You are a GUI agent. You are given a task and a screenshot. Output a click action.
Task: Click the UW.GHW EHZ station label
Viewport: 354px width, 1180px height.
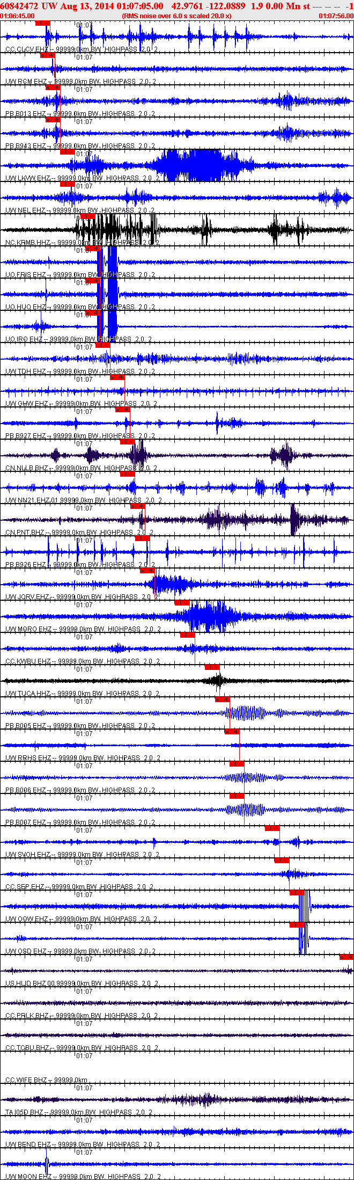coord(27,404)
